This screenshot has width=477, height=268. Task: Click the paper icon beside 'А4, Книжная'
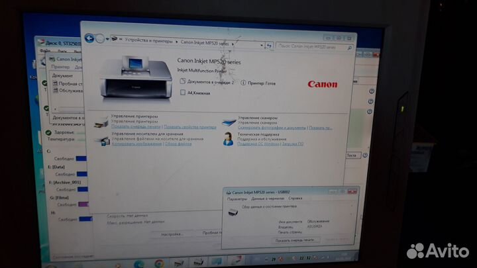tap(183, 93)
